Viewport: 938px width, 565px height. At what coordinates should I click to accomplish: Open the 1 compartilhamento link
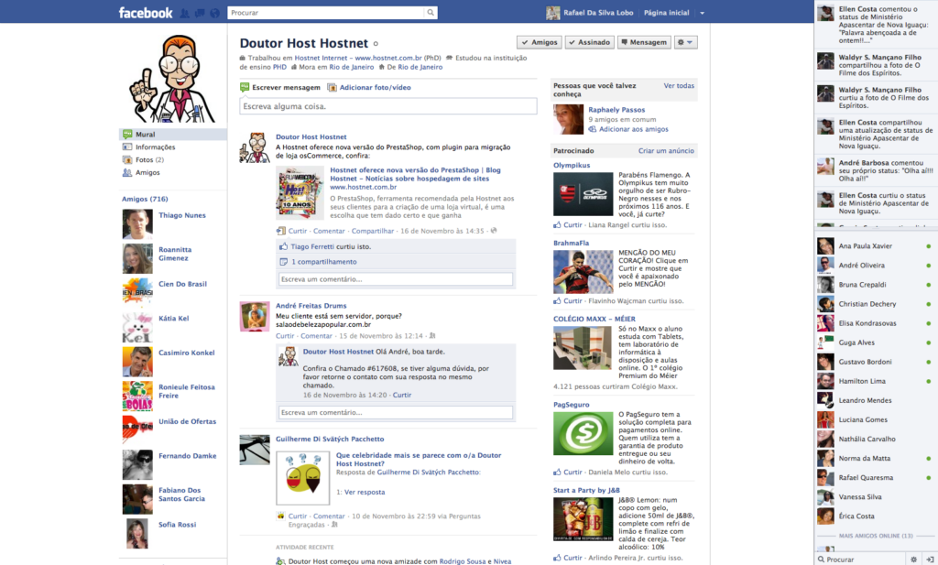pos(324,262)
